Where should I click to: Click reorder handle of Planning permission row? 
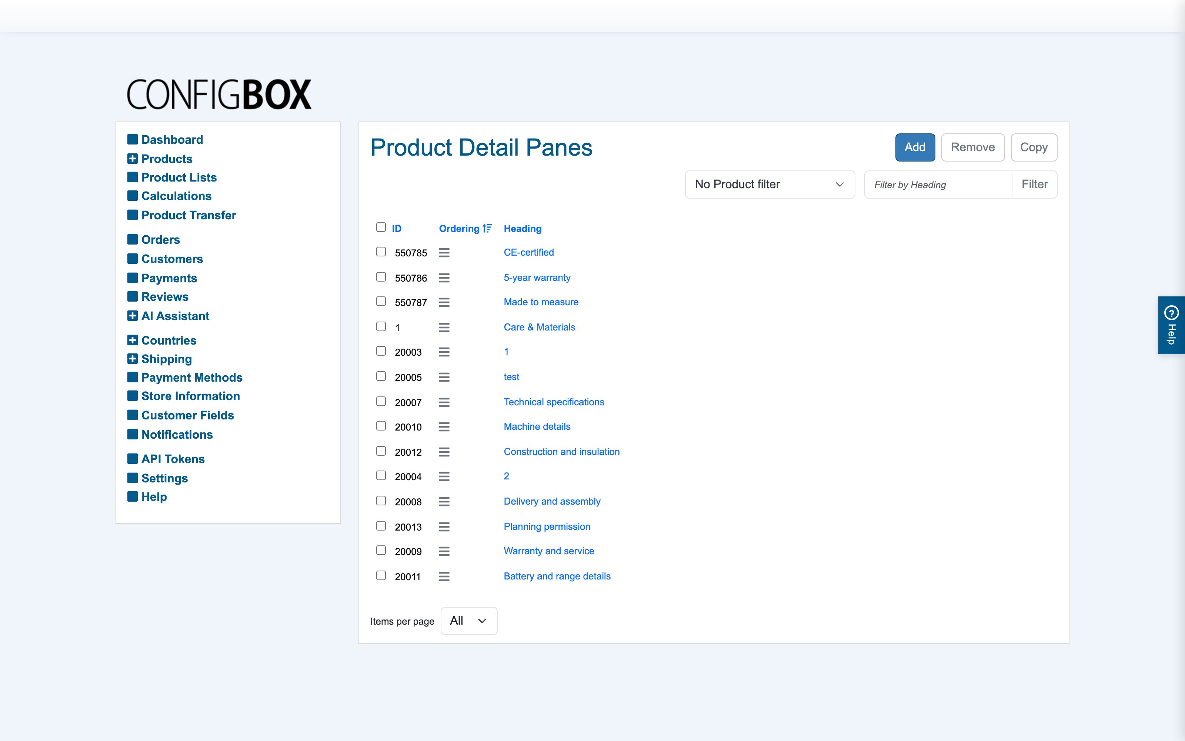coord(444,527)
